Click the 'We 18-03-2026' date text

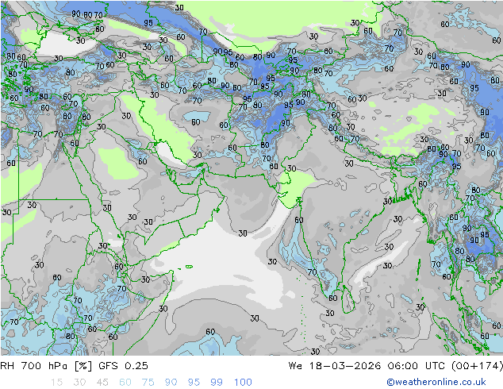335,366
